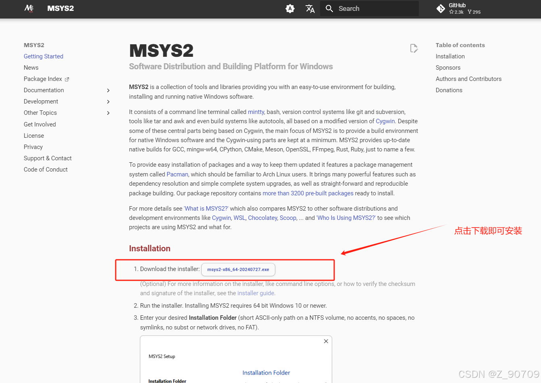Image resolution: width=541 pixels, height=383 pixels.
Task: Click GitHub stars count 2.3k
Action: pos(456,12)
